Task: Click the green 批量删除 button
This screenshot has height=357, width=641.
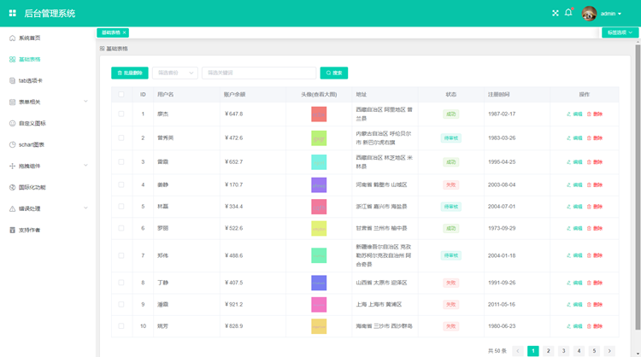Action: pos(129,73)
